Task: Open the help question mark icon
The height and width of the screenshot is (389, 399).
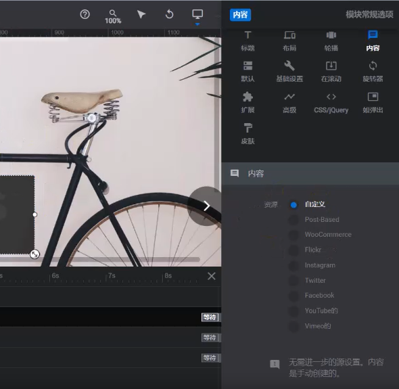Action: click(85, 14)
